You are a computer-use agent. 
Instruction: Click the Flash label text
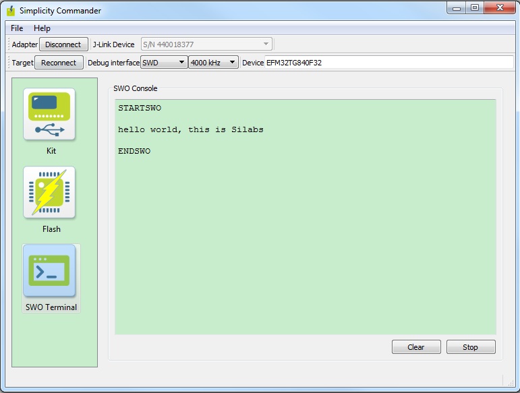pyautogui.click(x=51, y=229)
